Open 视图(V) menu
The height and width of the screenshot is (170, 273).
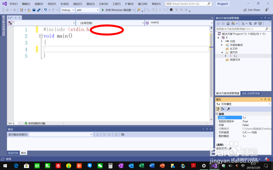tap(39, 4)
